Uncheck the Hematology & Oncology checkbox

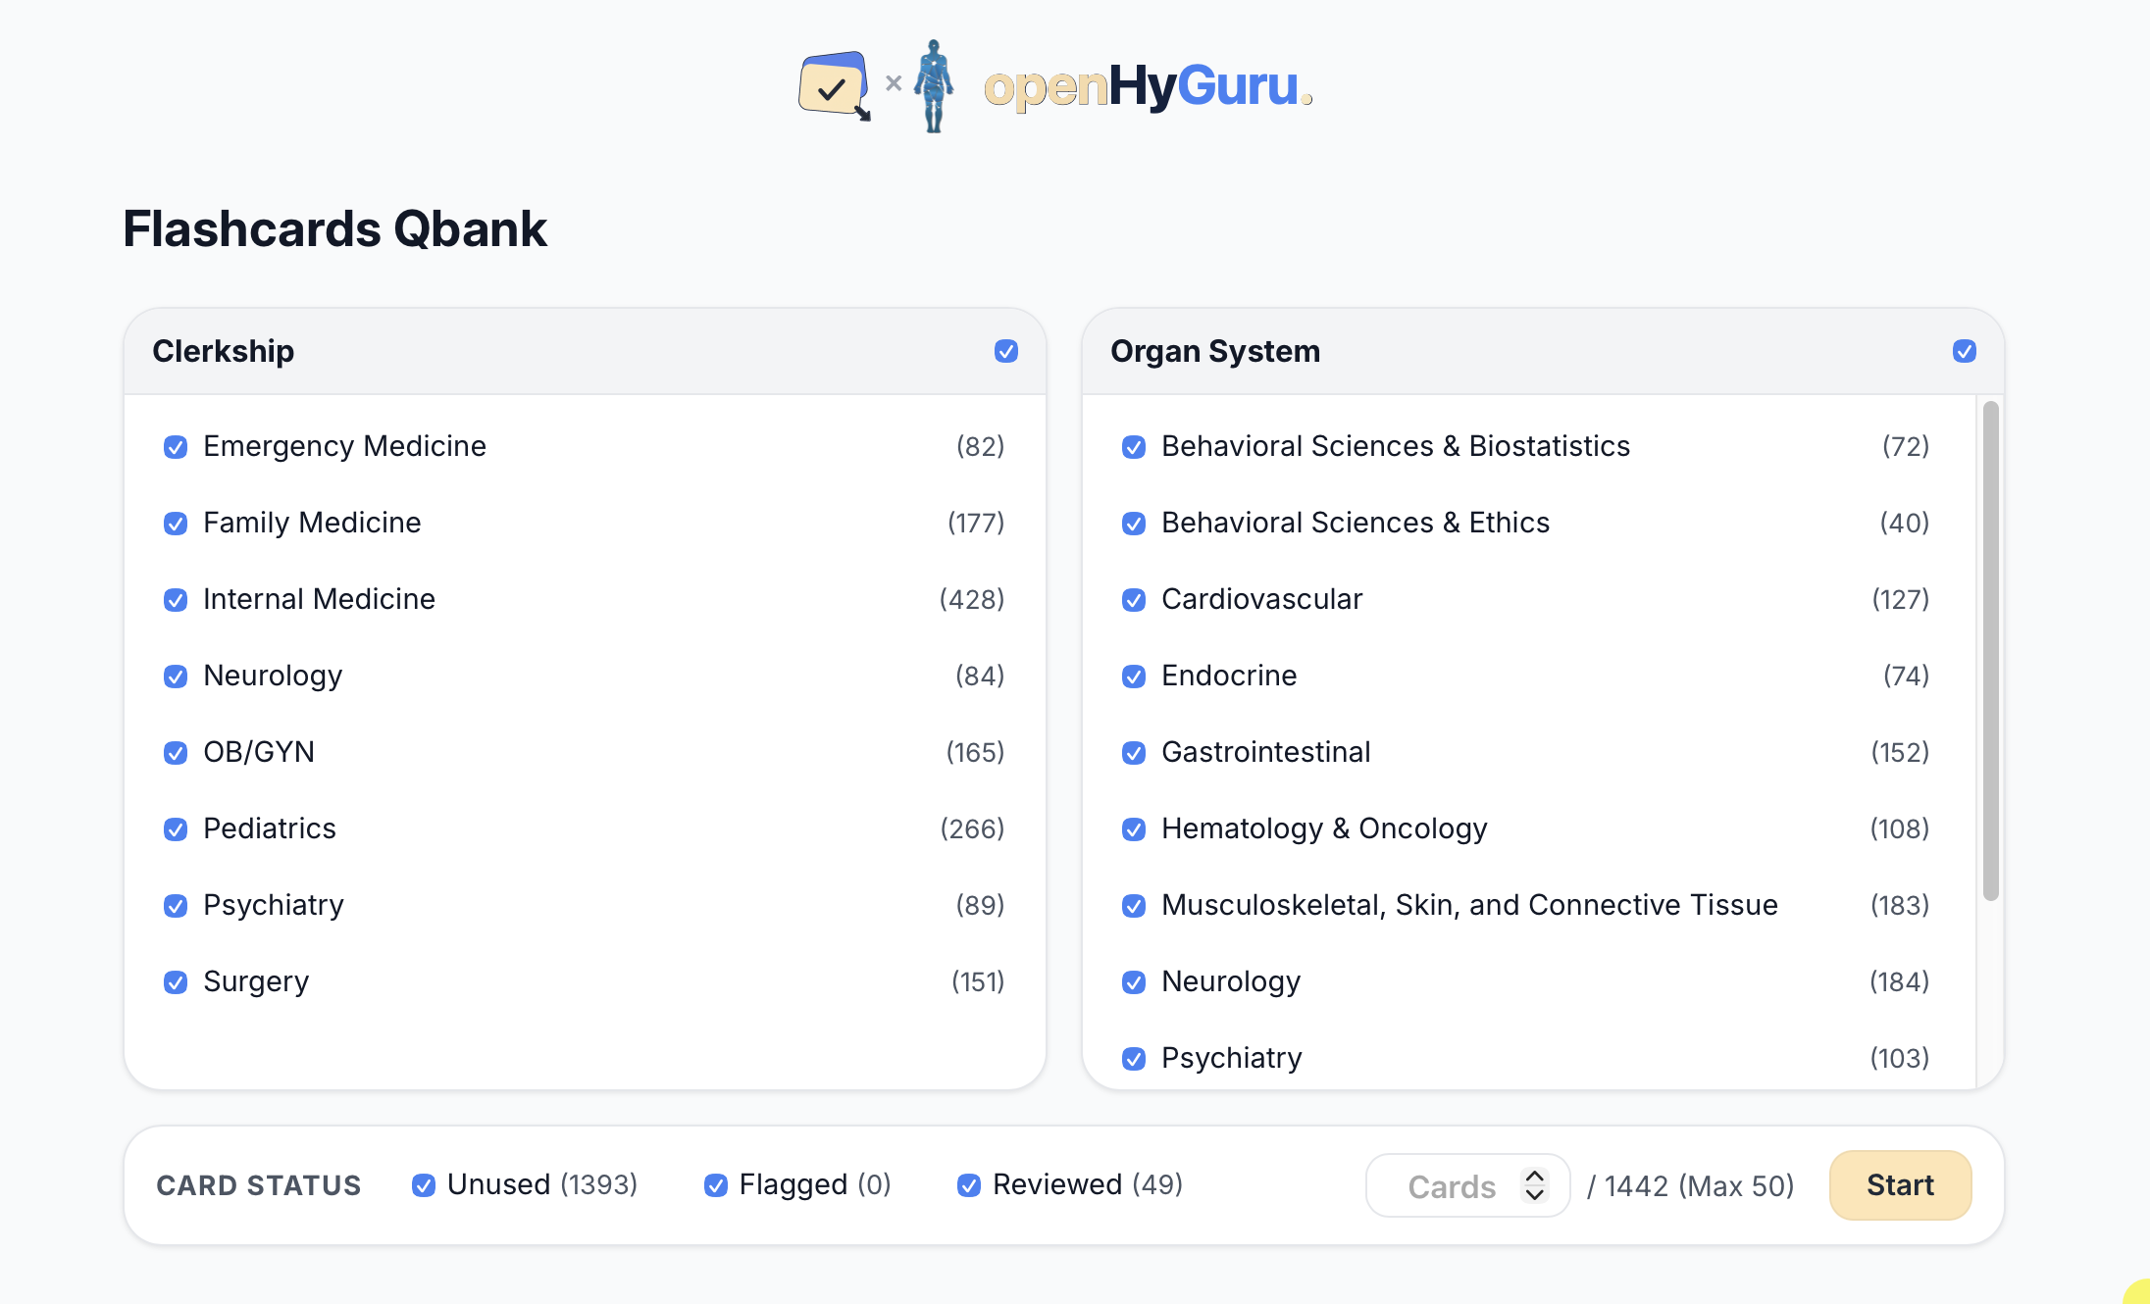(1134, 829)
